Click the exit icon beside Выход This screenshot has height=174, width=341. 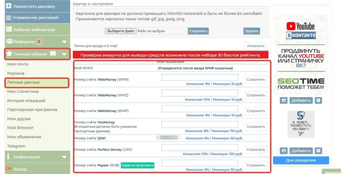(x=9, y=169)
